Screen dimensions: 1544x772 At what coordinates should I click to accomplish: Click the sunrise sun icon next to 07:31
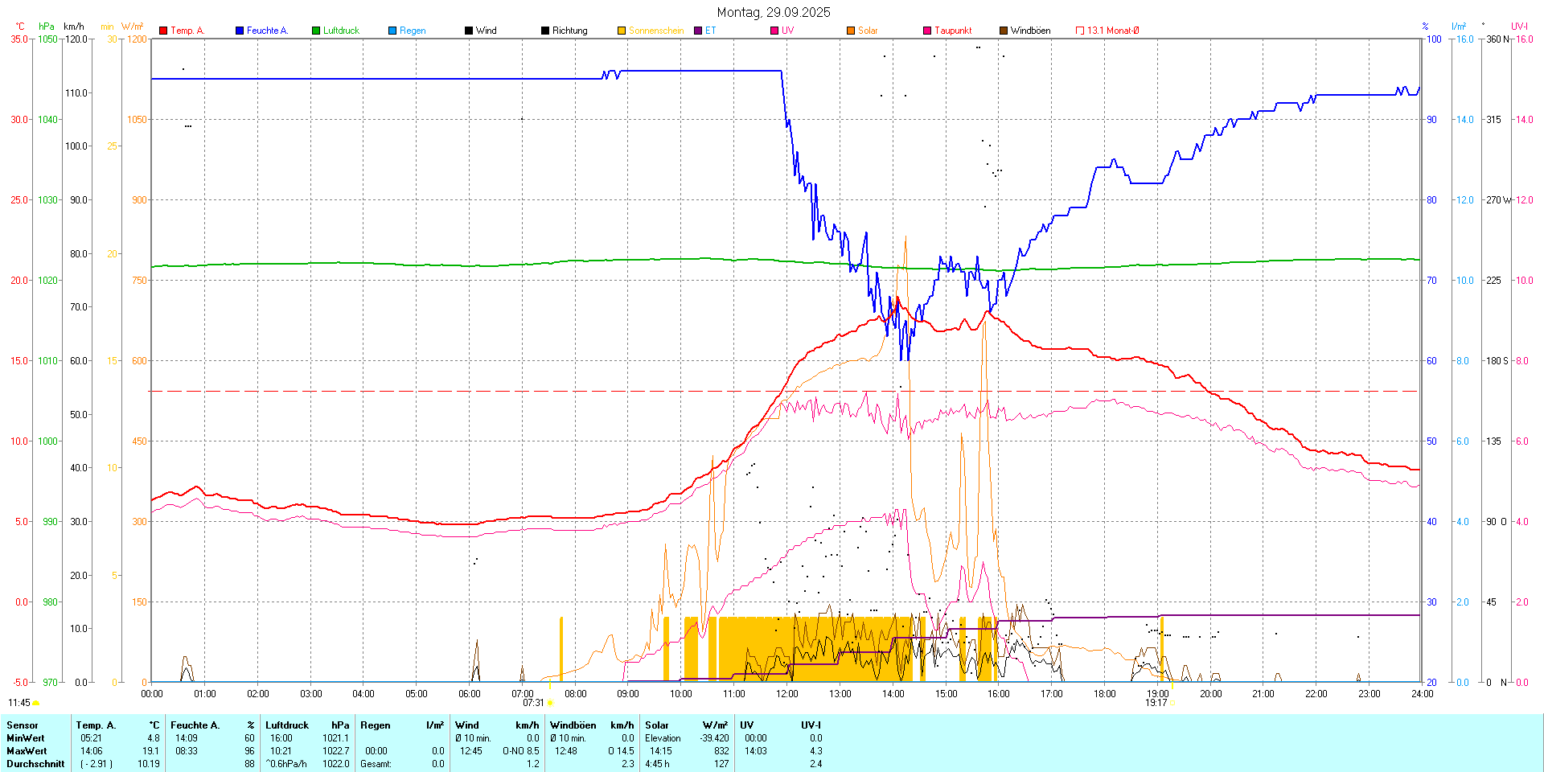click(550, 703)
